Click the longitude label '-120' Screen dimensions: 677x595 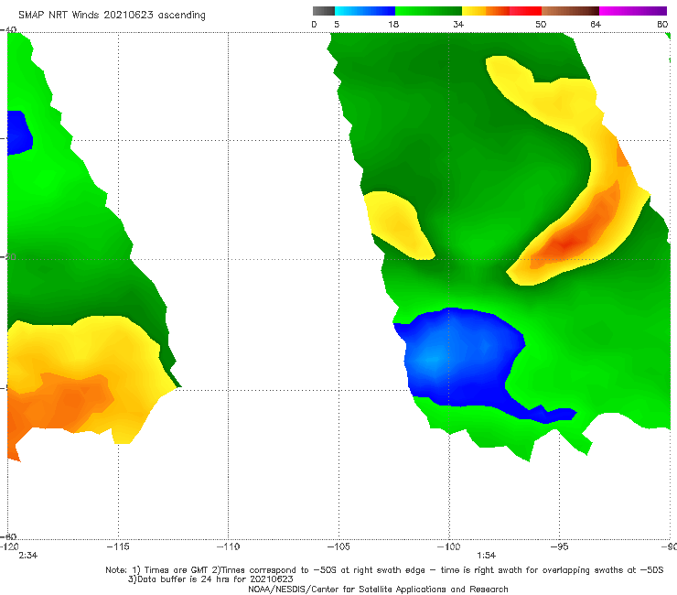[9, 546]
